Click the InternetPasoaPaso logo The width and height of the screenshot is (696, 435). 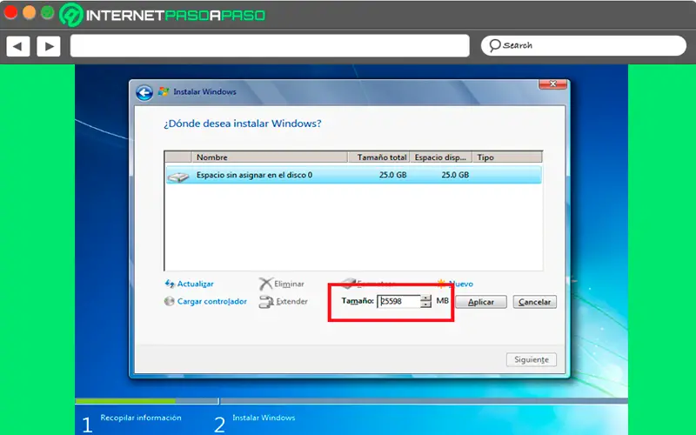click(x=163, y=15)
